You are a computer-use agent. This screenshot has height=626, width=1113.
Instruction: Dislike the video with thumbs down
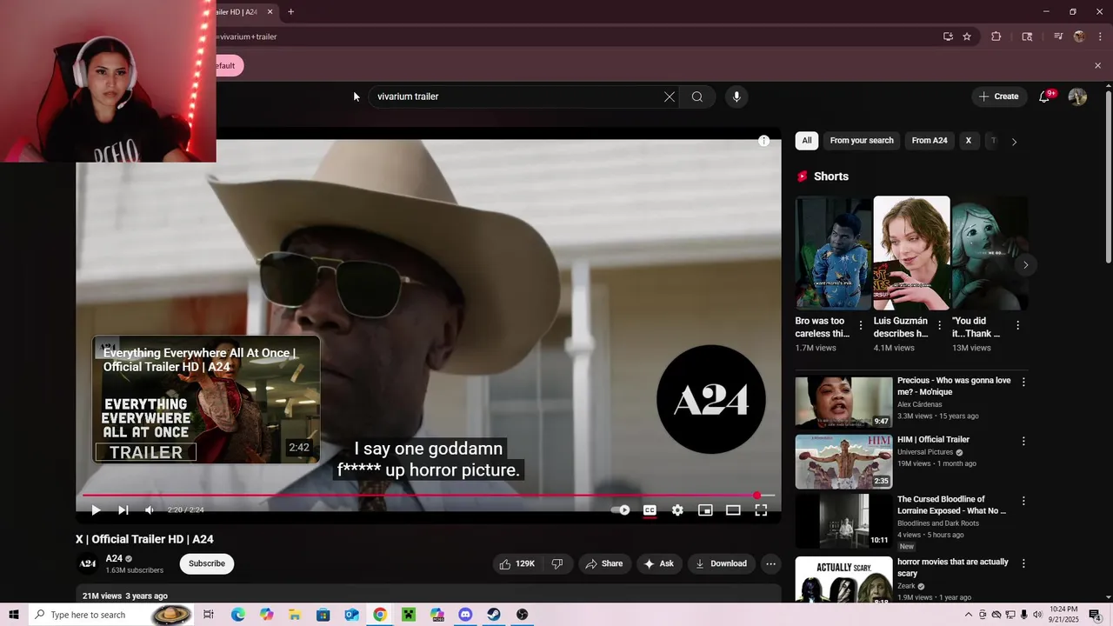coord(557,563)
